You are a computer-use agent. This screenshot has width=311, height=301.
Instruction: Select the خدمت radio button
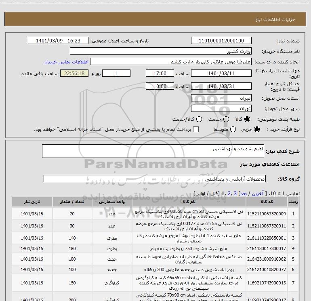tap(226, 119)
